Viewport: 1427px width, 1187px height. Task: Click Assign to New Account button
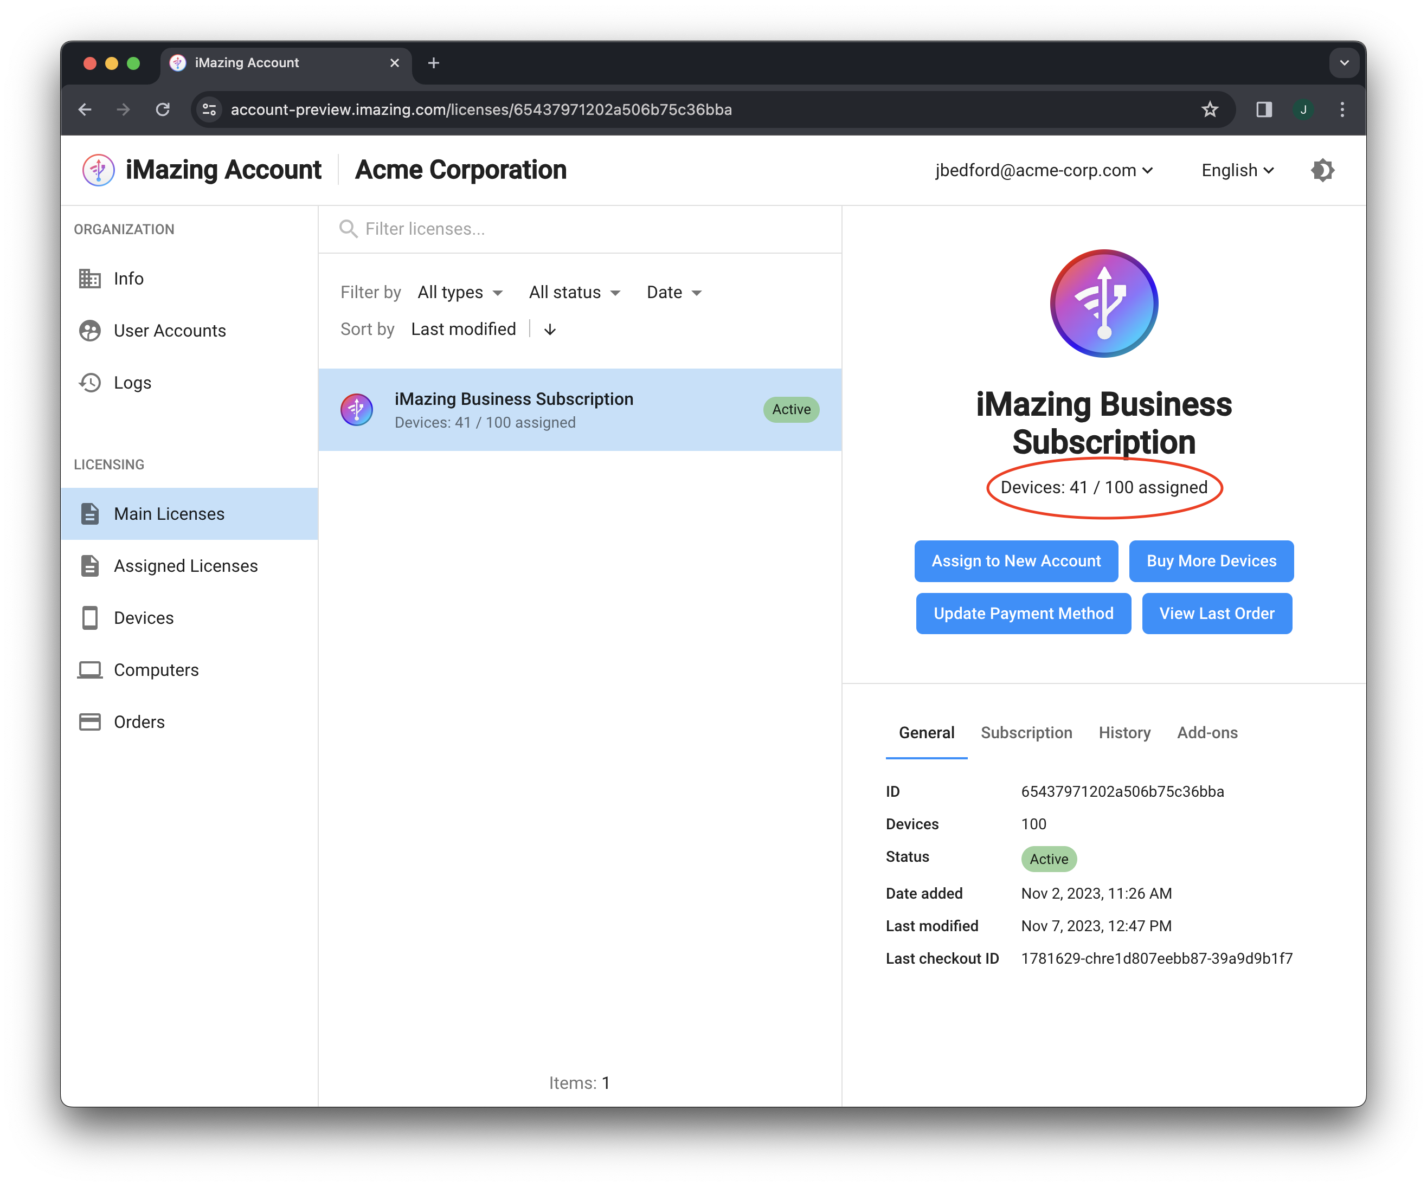click(x=1015, y=561)
